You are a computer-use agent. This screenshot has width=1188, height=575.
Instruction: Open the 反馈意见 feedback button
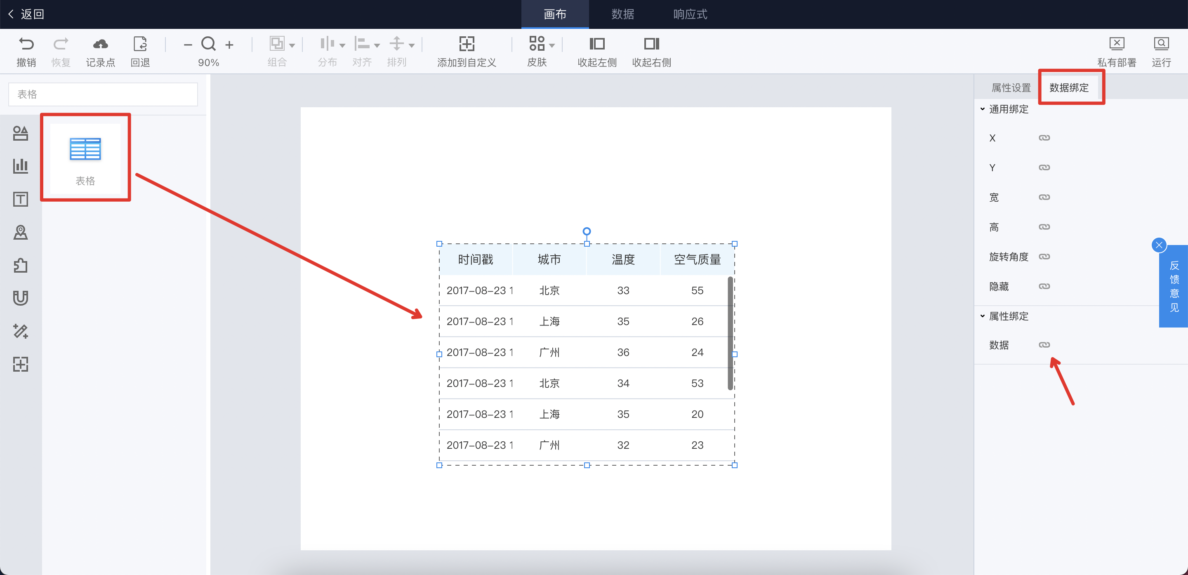1174,286
